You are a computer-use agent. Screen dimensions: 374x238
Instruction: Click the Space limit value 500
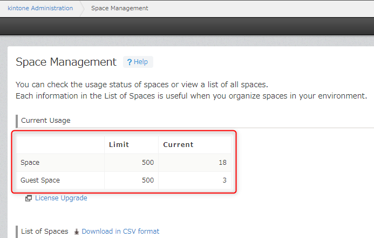pos(147,162)
